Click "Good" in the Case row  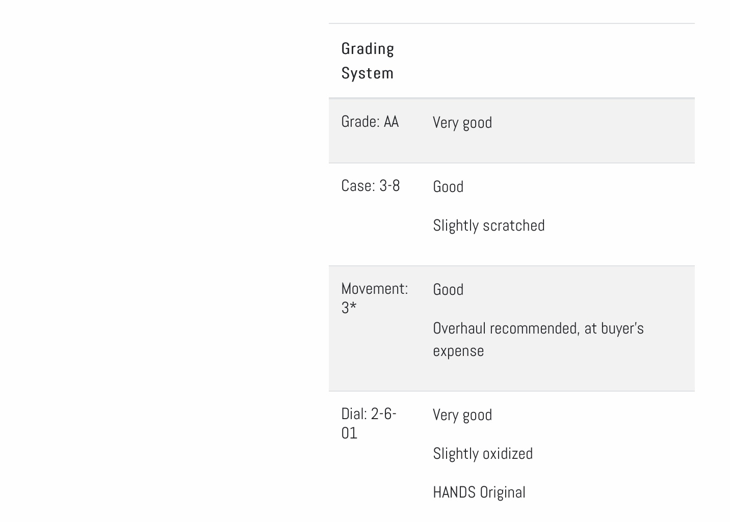point(448,187)
